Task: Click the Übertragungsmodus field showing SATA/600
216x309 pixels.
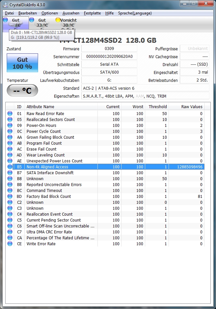Action: (x=109, y=72)
